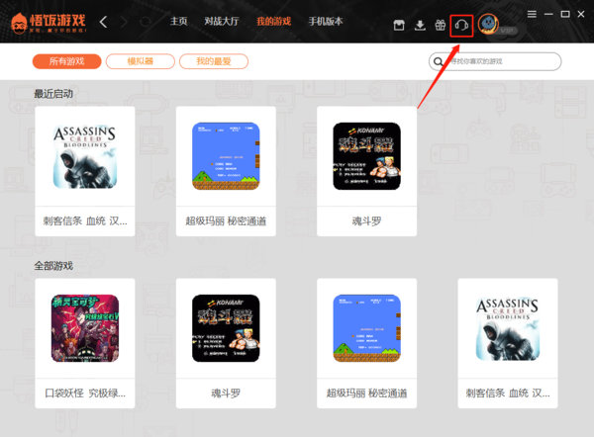Go back with the left arrow
This screenshot has width=594, height=437.
[103, 22]
